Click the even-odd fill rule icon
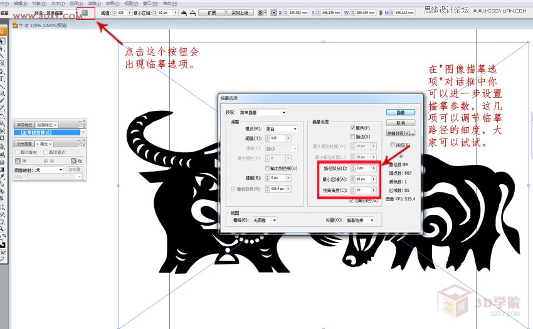The width and height of the screenshot is (533, 329). point(80,161)
